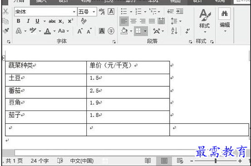This screenshot has width=251, height=166.
Task: Click the cell containing 单价（元/千克）
Action: pos(128,67)
